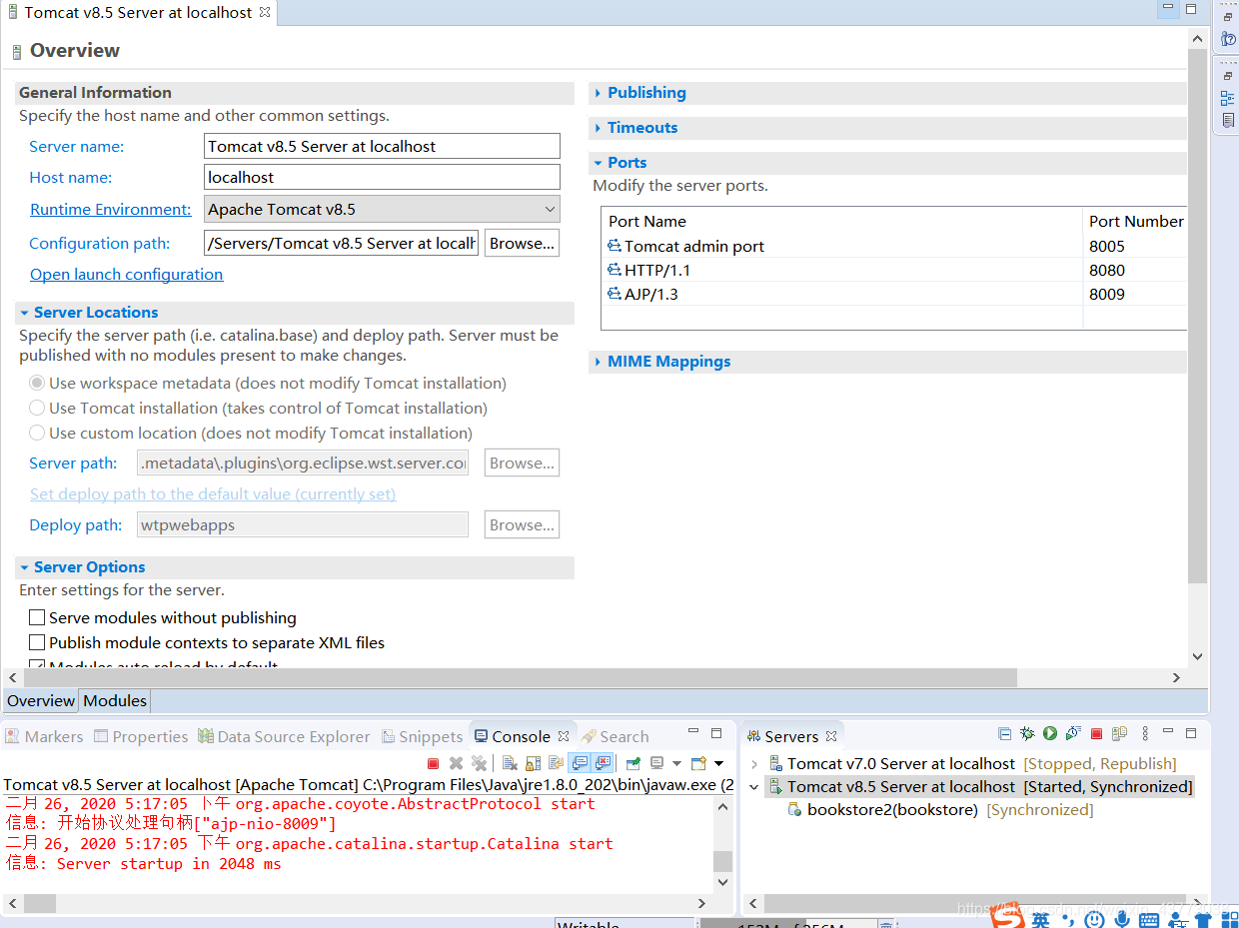
Task: Open the Display Selected Console dropdown arrow
Action: tap(676, 763)
